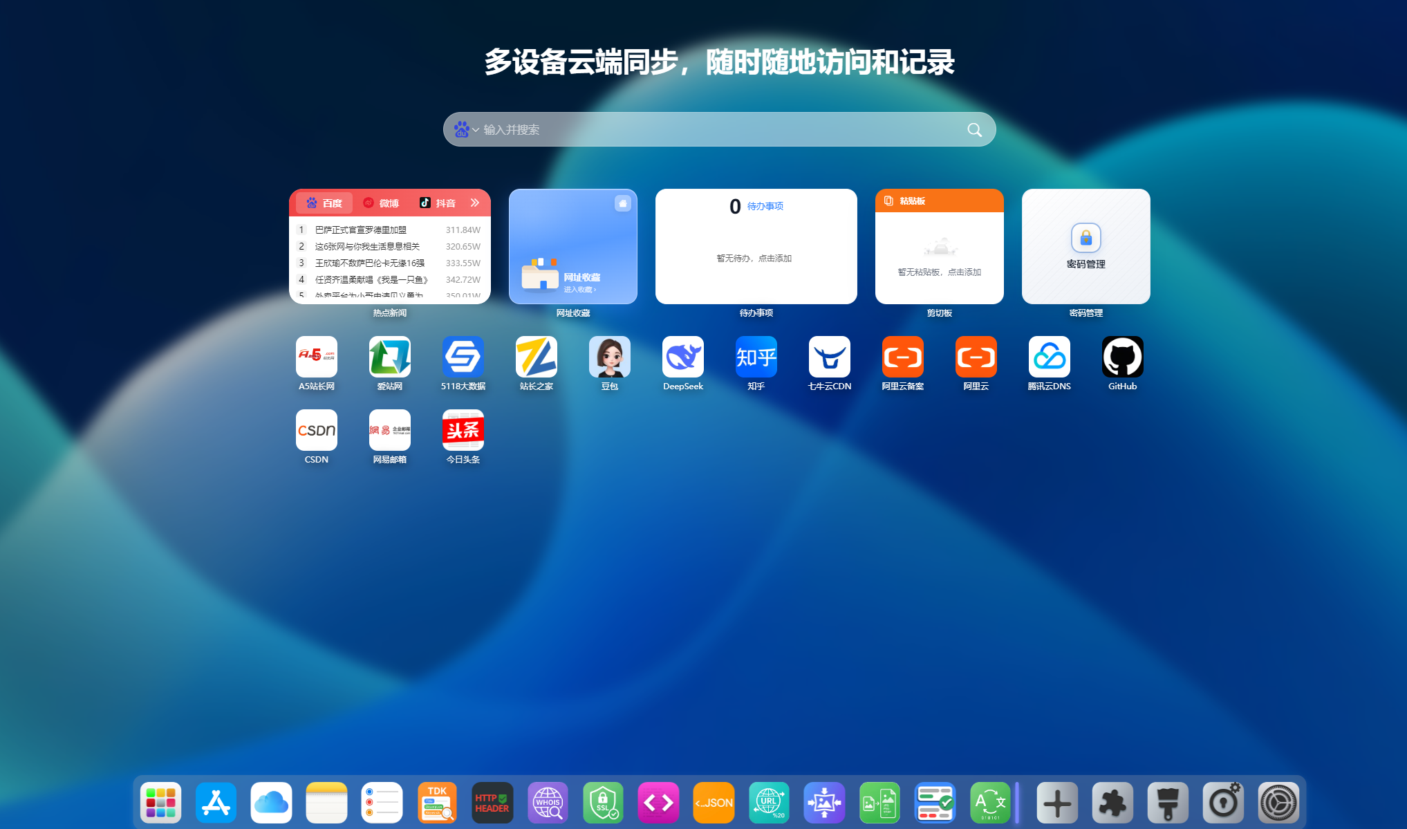
Task: Click the magnifier search button
Action: tap(975, 129)
